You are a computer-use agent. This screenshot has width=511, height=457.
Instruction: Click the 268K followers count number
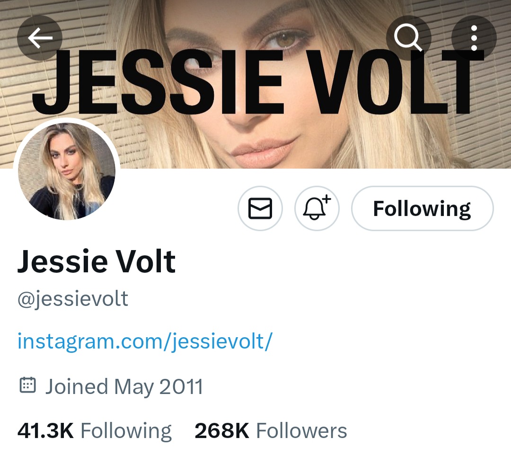[222, 430]
